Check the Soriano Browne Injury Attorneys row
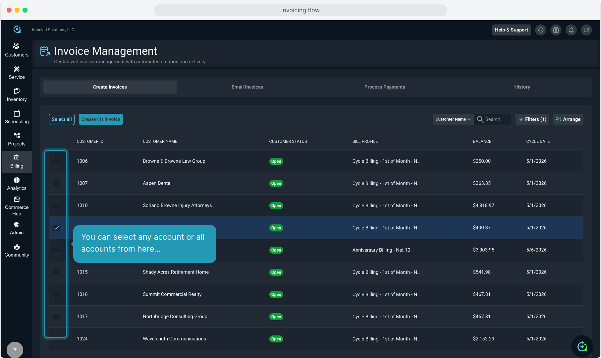 pyautogui.click(x=57, y=206)
